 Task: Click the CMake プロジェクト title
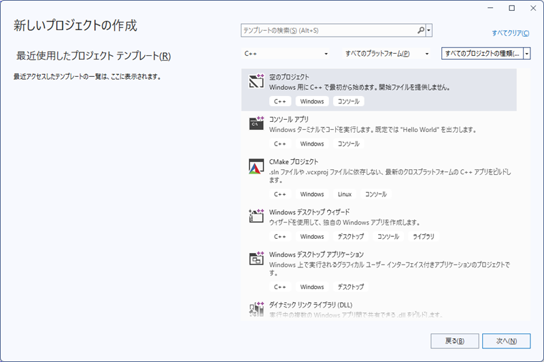point(294,162)
